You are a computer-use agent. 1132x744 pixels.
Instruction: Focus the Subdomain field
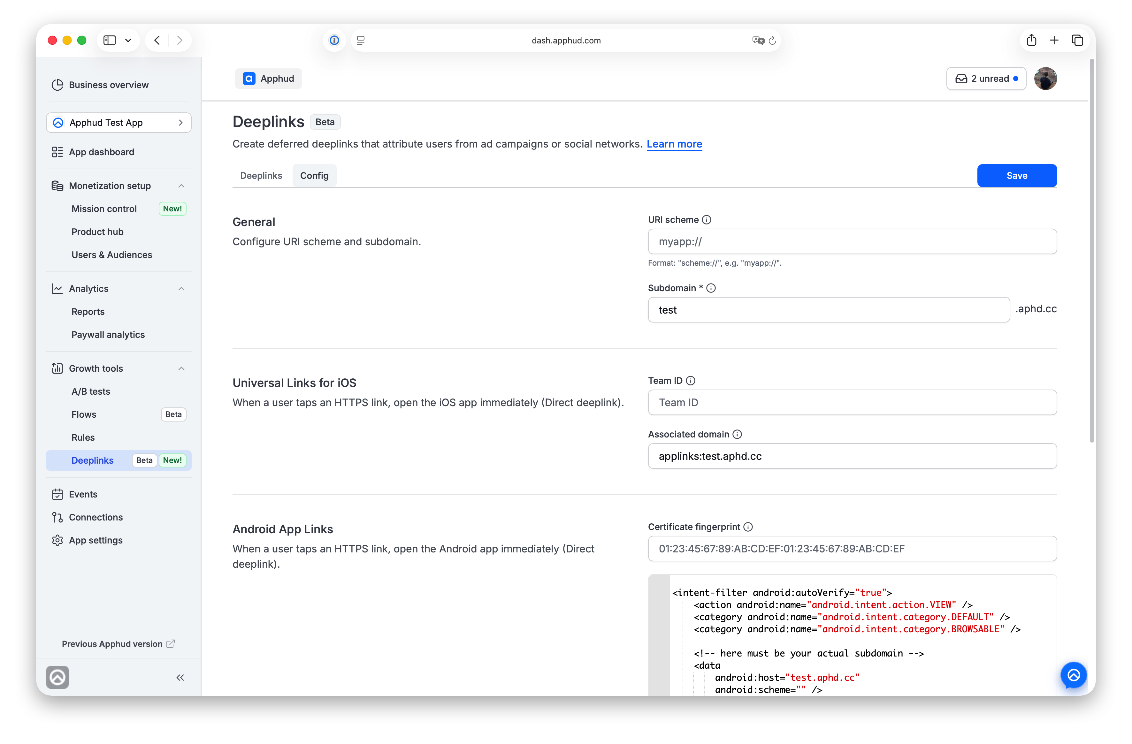pos(829,310)
